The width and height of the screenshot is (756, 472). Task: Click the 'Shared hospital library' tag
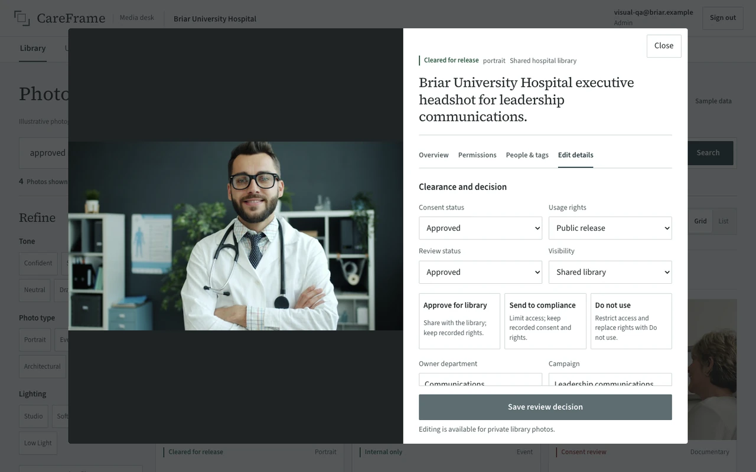point(543,61)
